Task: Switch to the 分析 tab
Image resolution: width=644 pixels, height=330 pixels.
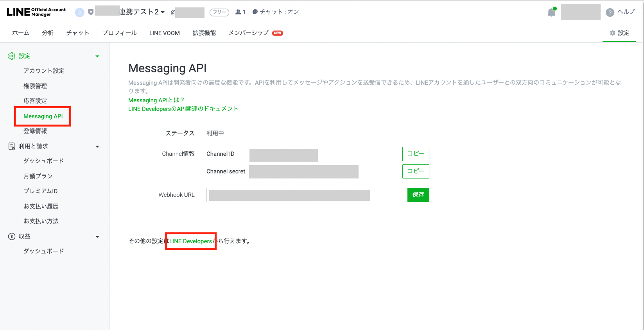Action: click(x=48, y=33)
